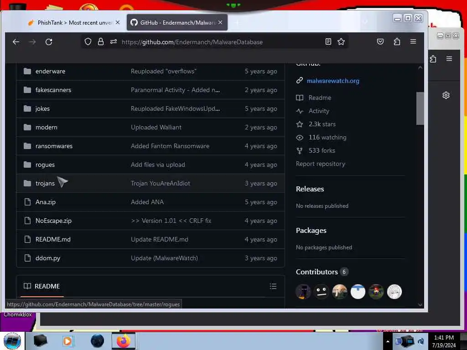Open site permissions icon in address bar
Screen dimensions: 467x350
point(114,41)
